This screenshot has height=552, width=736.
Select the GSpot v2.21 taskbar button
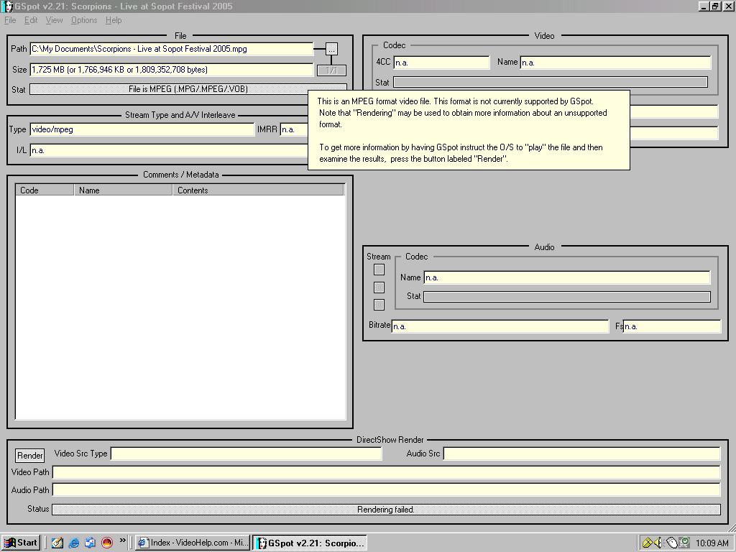310,543
